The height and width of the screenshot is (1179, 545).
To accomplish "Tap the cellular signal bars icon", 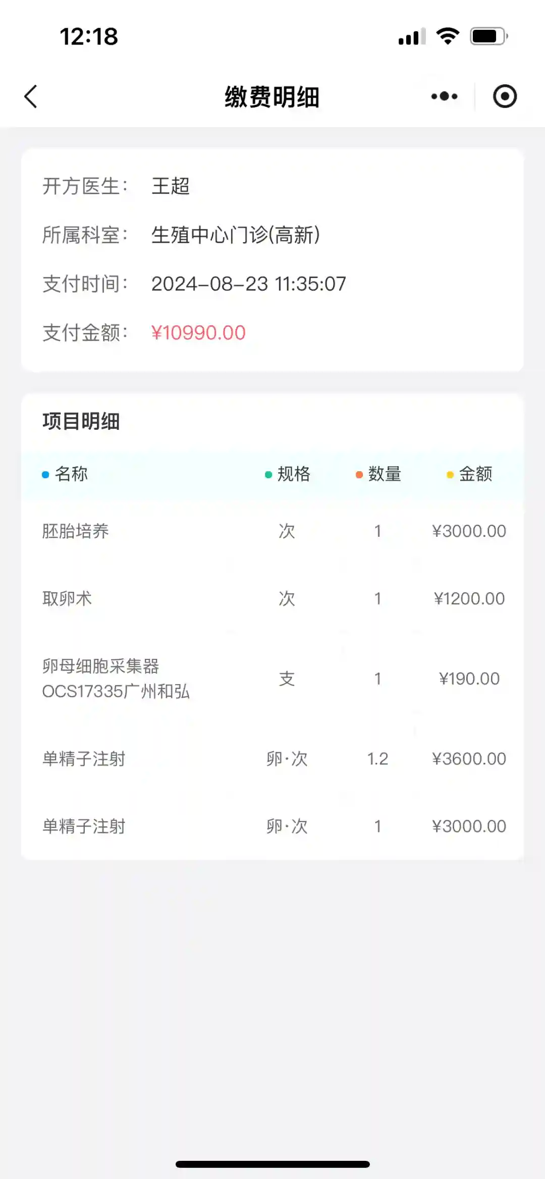I will point(412,37).
